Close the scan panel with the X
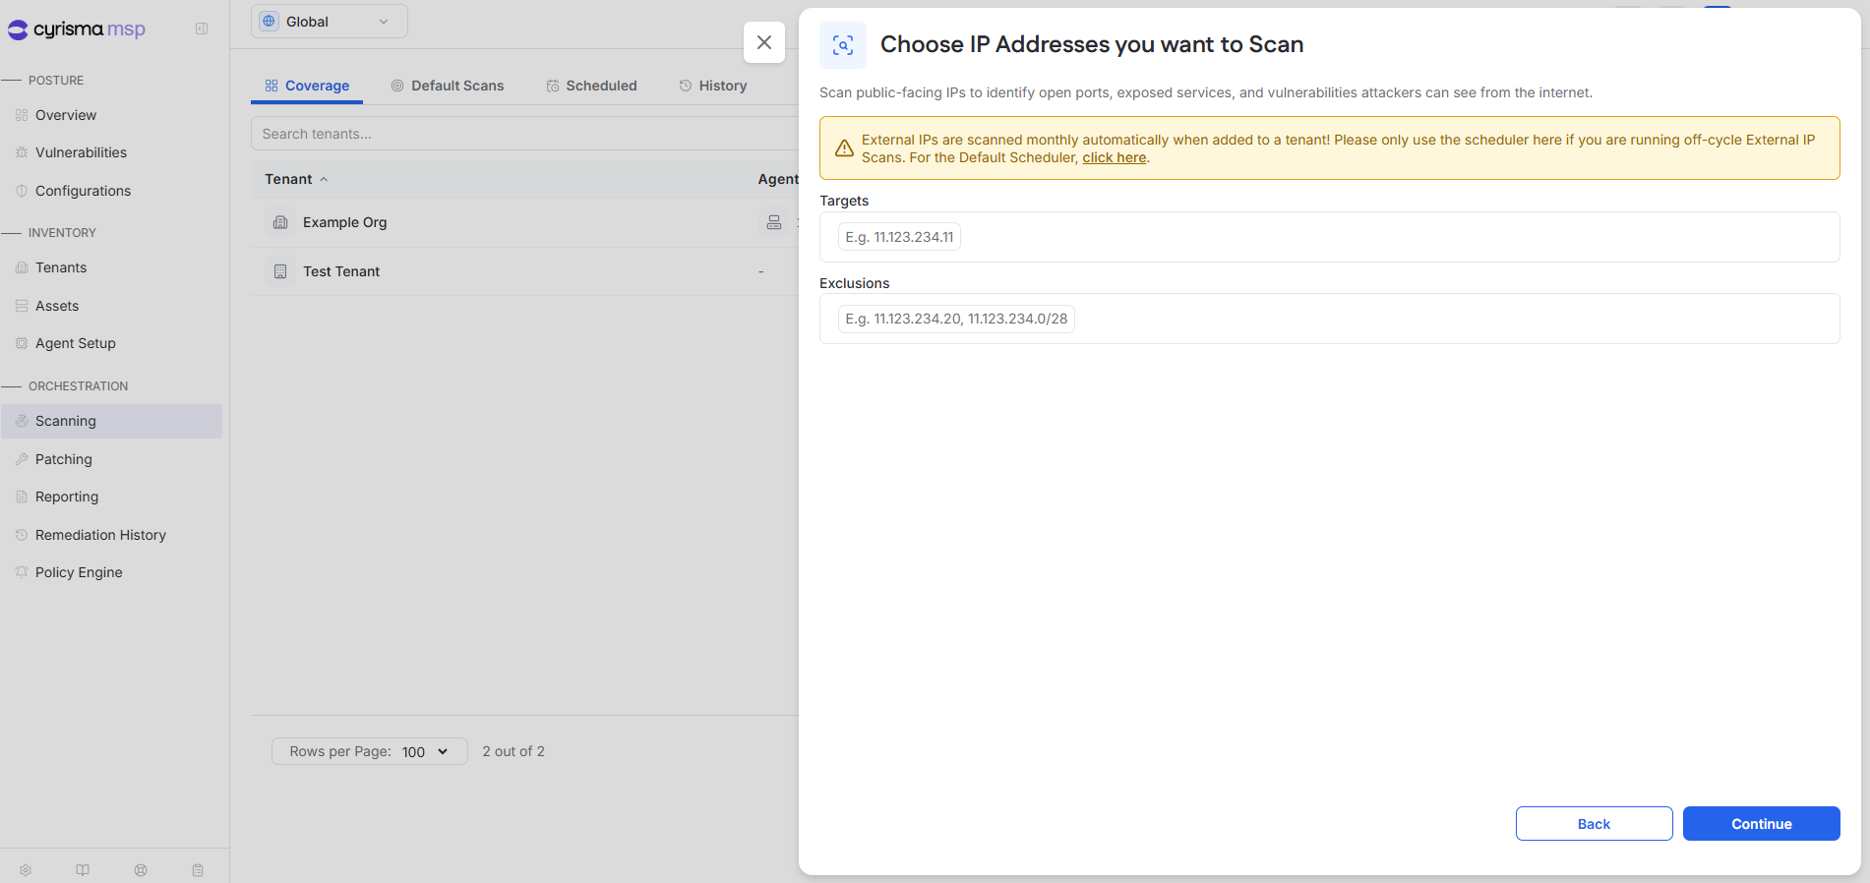Screen dimensions: 1870x883 [x=764, y=42]
